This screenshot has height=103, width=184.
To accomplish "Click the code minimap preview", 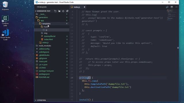I will pos(171,15).
